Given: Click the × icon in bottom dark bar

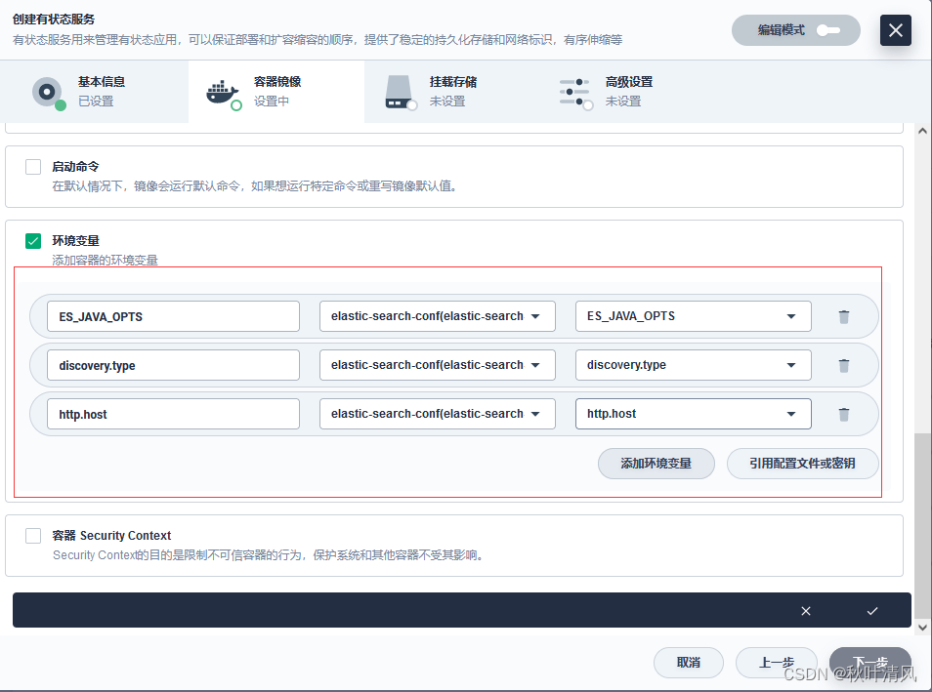Looking at the screenshot, I should (806, 610).
